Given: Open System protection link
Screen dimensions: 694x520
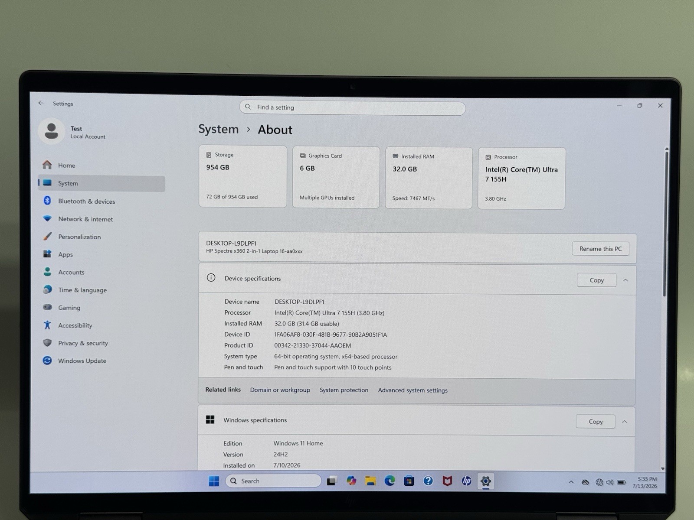Looking at the screenshot, I should click(344, 390).
